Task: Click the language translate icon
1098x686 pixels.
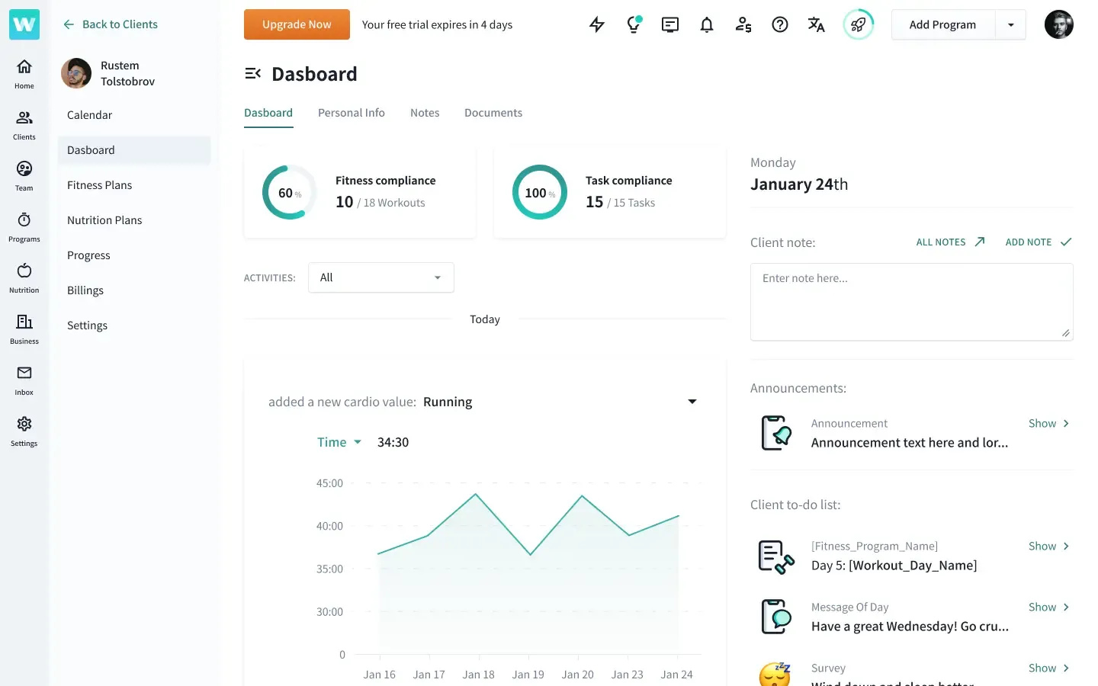Action: pyautogui.click(x=816, y=24)
